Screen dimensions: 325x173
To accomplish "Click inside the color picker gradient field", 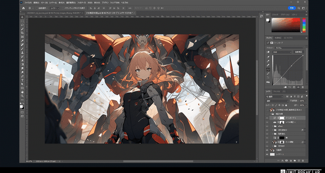I will click(x=286, y=25).
